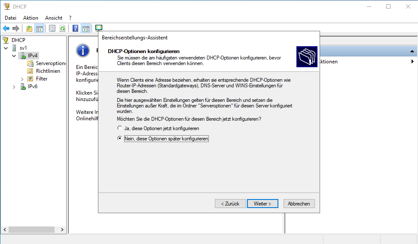Close the DHCP window
The width and height of the screenshot is (418, 244).
(x=408, y=6)
